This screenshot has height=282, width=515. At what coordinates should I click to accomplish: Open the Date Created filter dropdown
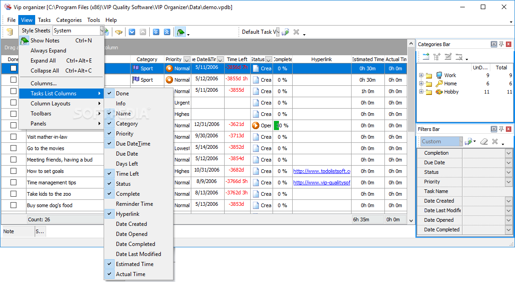[x=509, y=201]
